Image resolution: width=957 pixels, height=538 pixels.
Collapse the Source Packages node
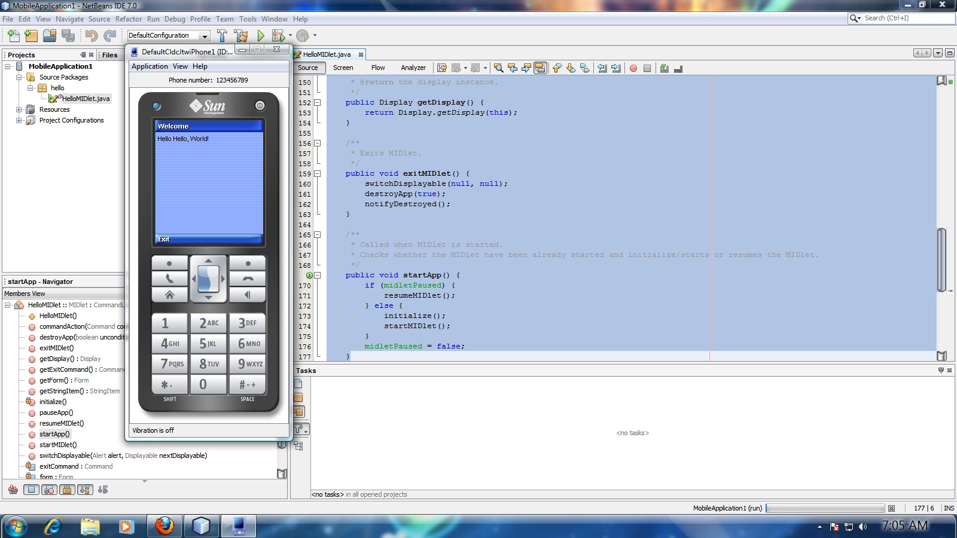(x=19, y=77)
